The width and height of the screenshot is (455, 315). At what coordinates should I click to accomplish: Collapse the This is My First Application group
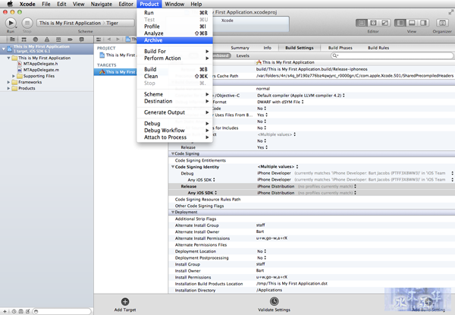[8, 58]
